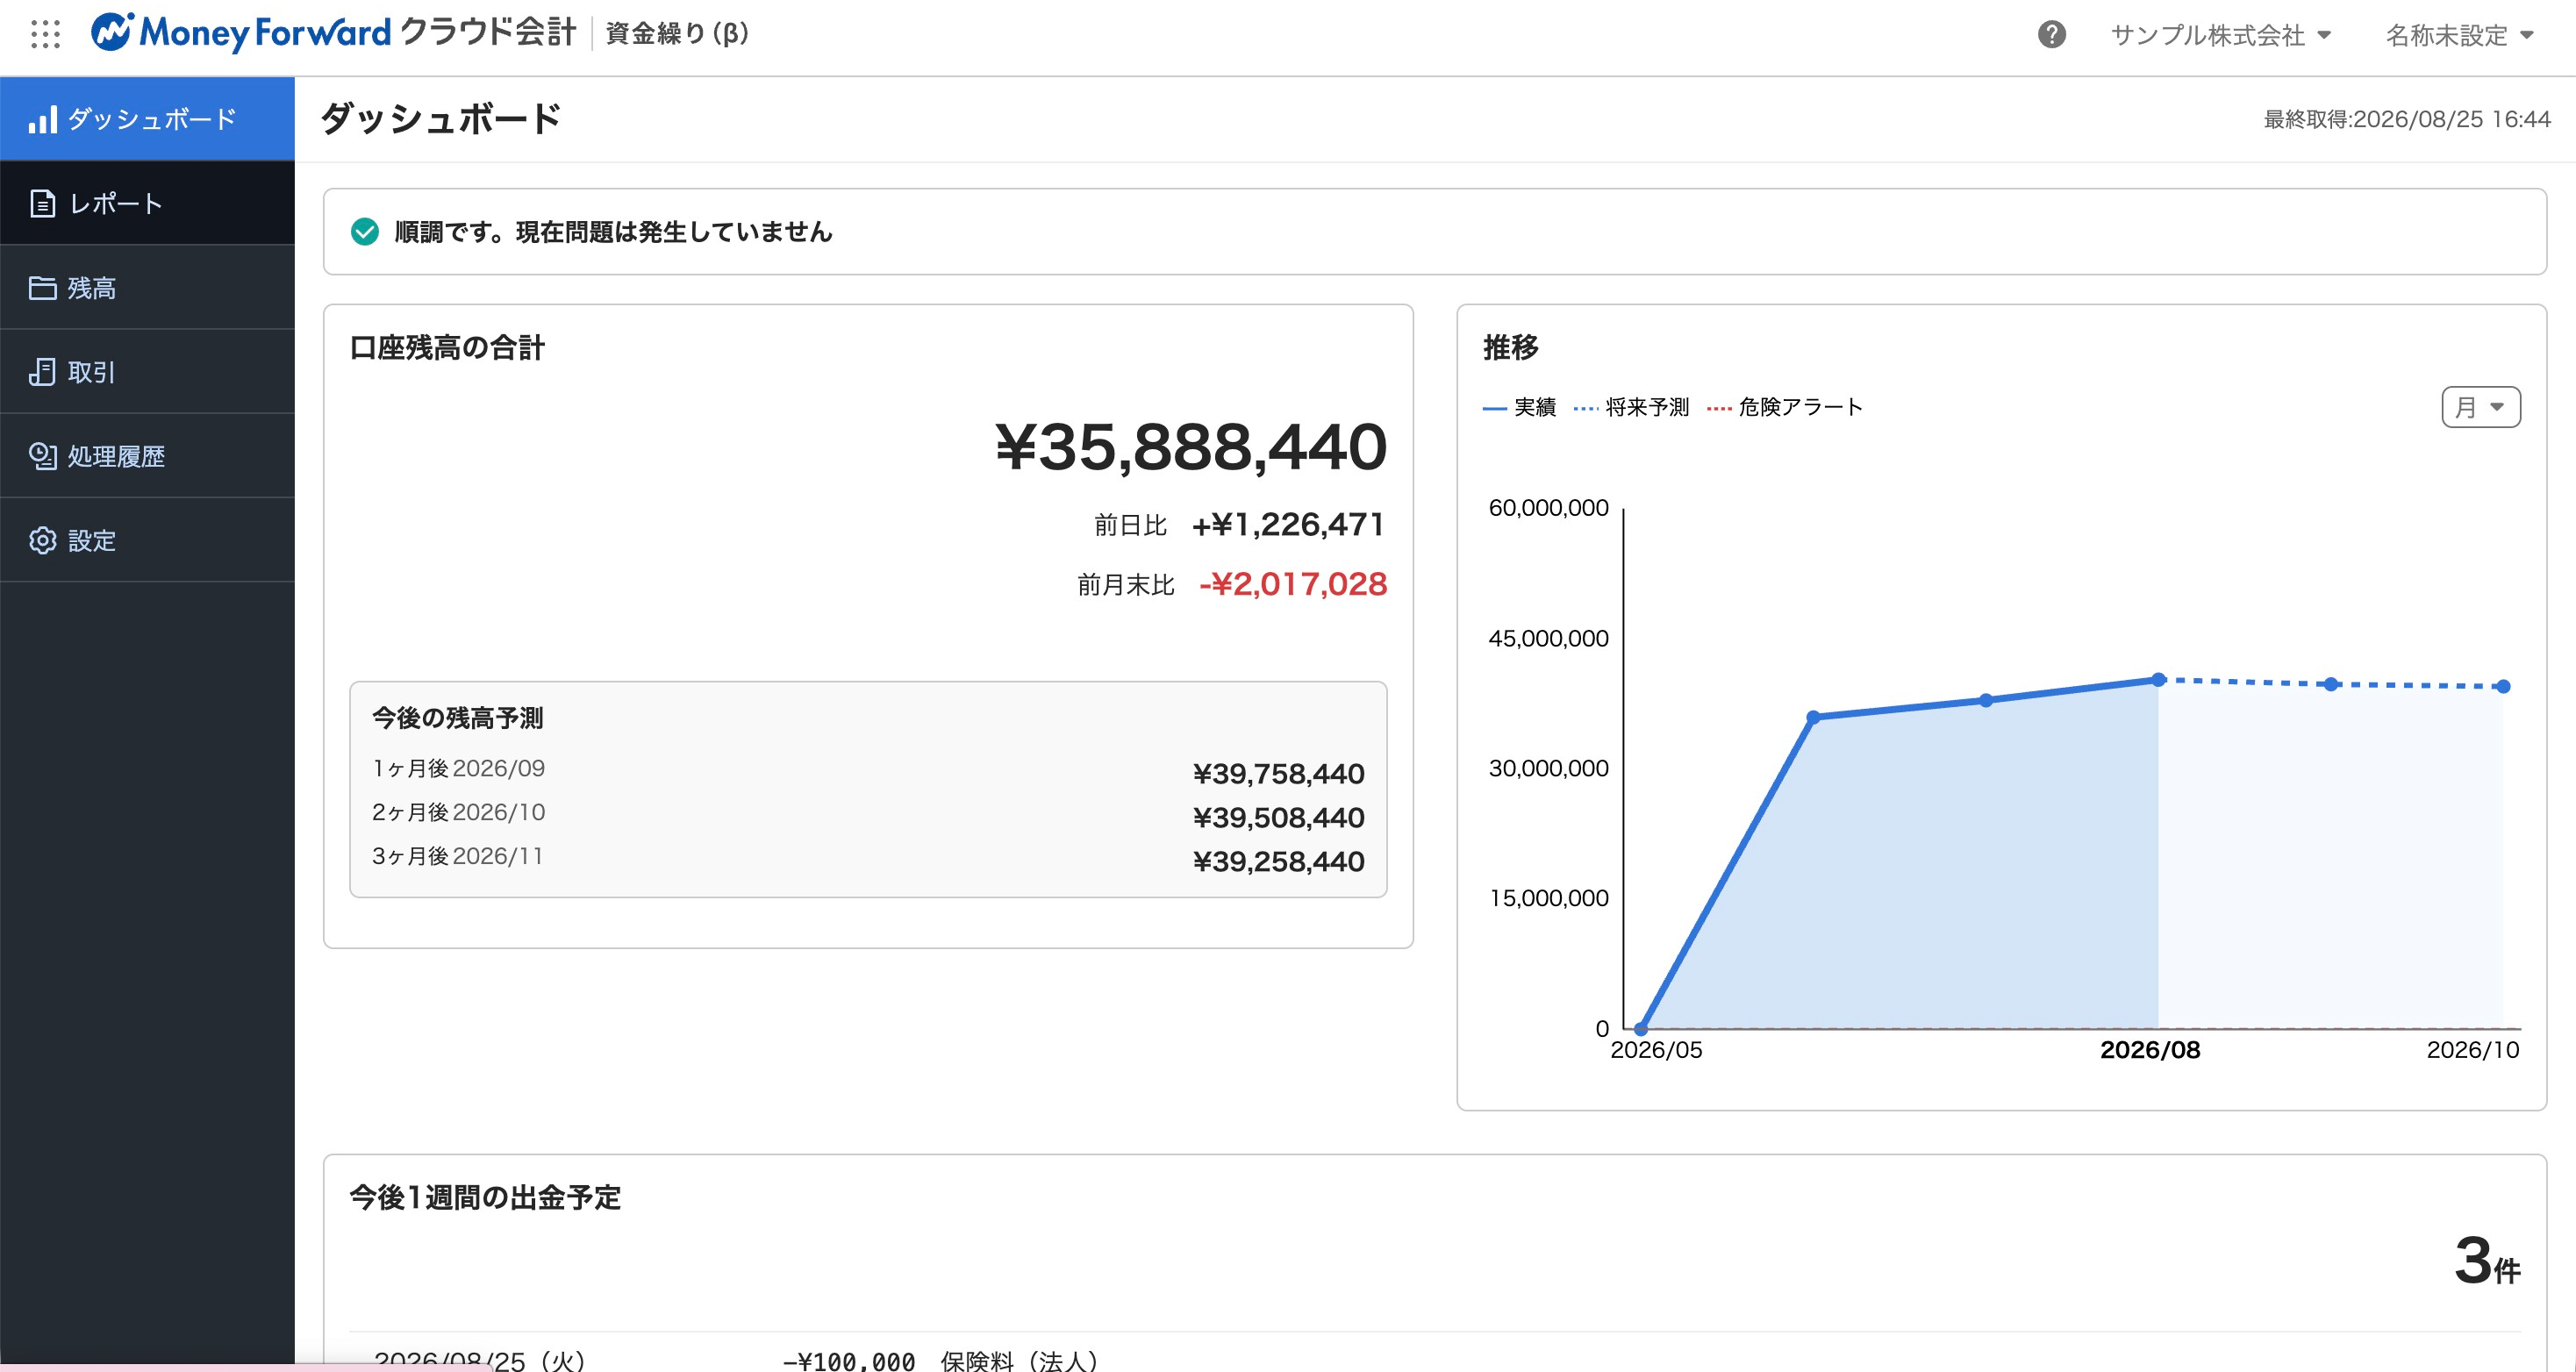Open the help question mark icon

pyautogui.click(x=2051, y=35)
